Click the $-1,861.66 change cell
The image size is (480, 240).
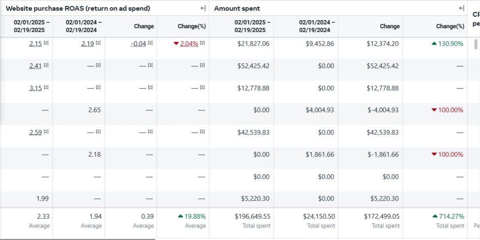[383, 155]
